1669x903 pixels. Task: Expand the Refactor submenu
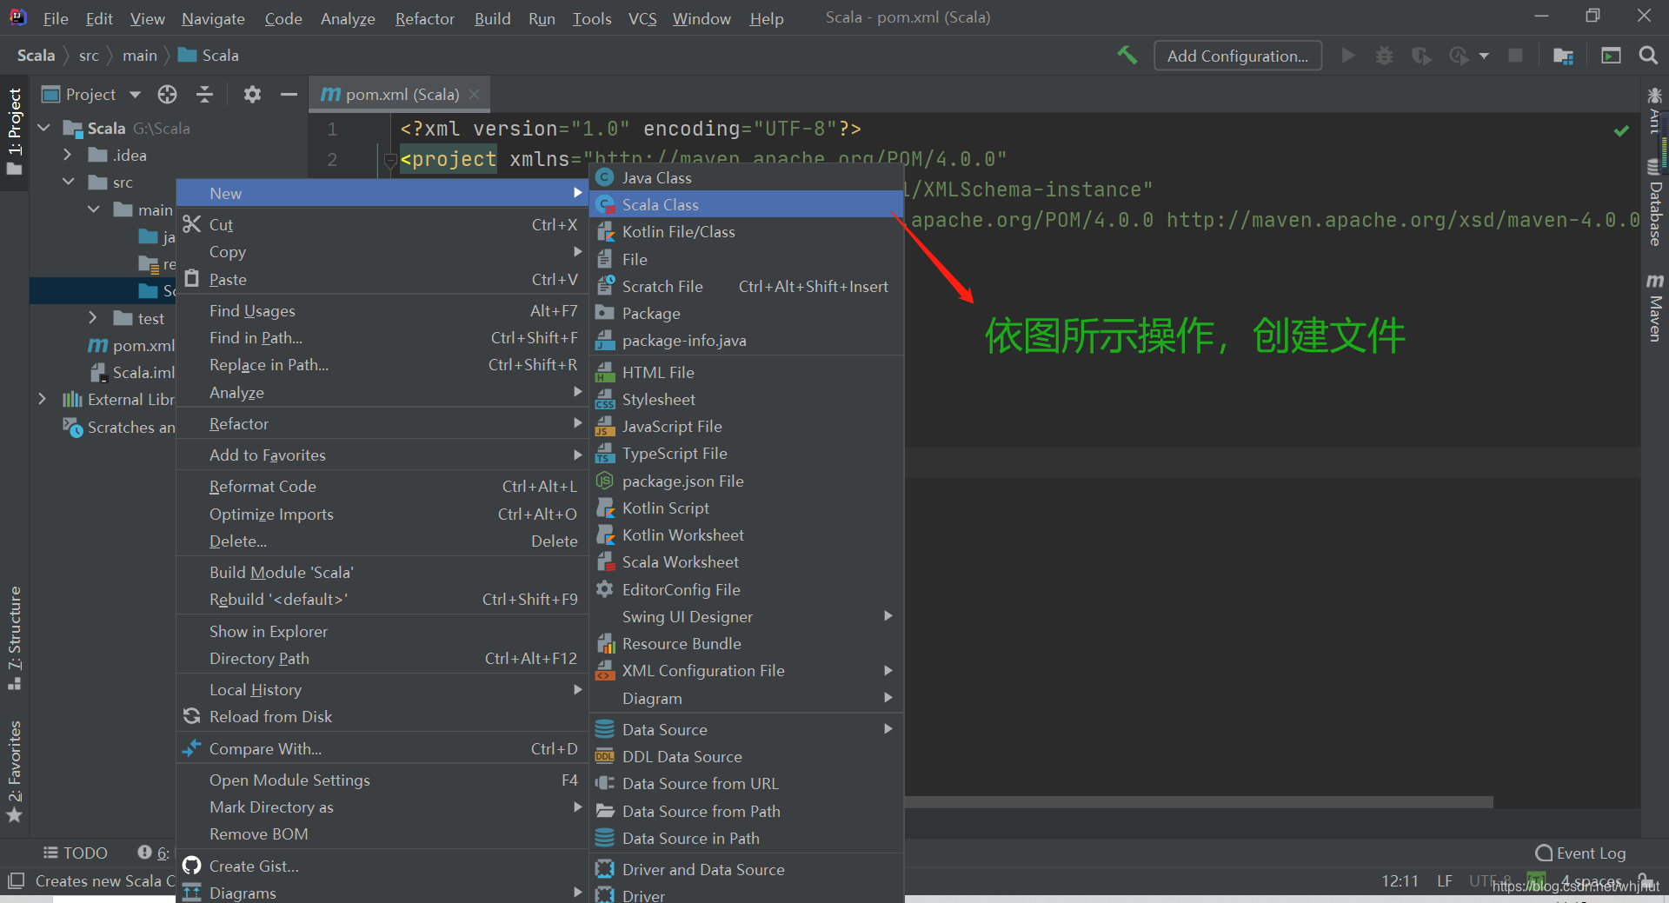[x=382, y=423]
